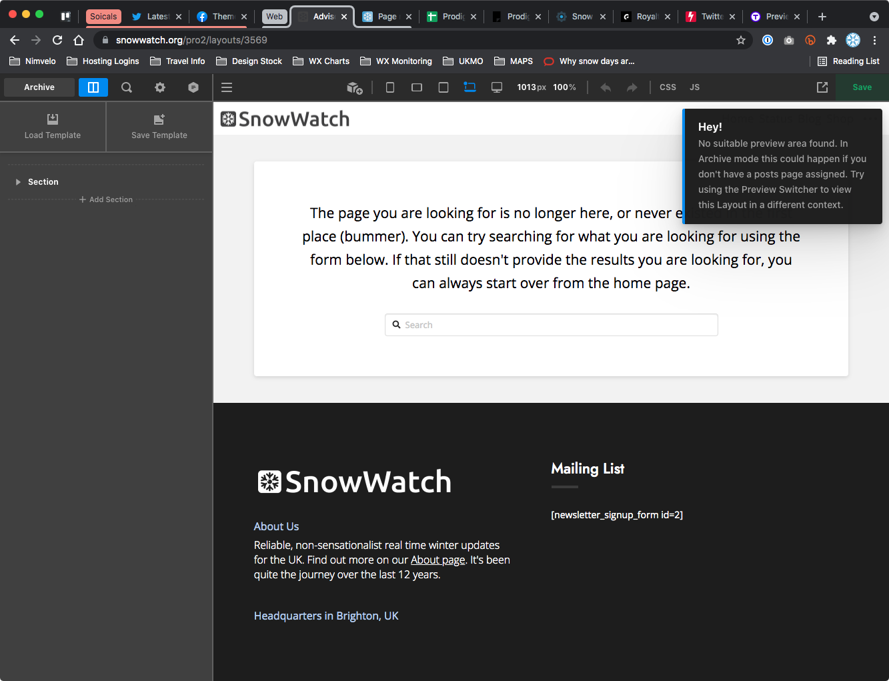
Task: Click the green Save button
Action: pyautogui.click(x=862, y=87)
